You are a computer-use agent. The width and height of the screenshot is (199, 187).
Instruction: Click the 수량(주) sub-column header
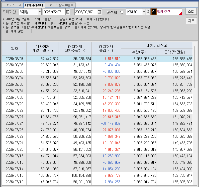point(139,52)
